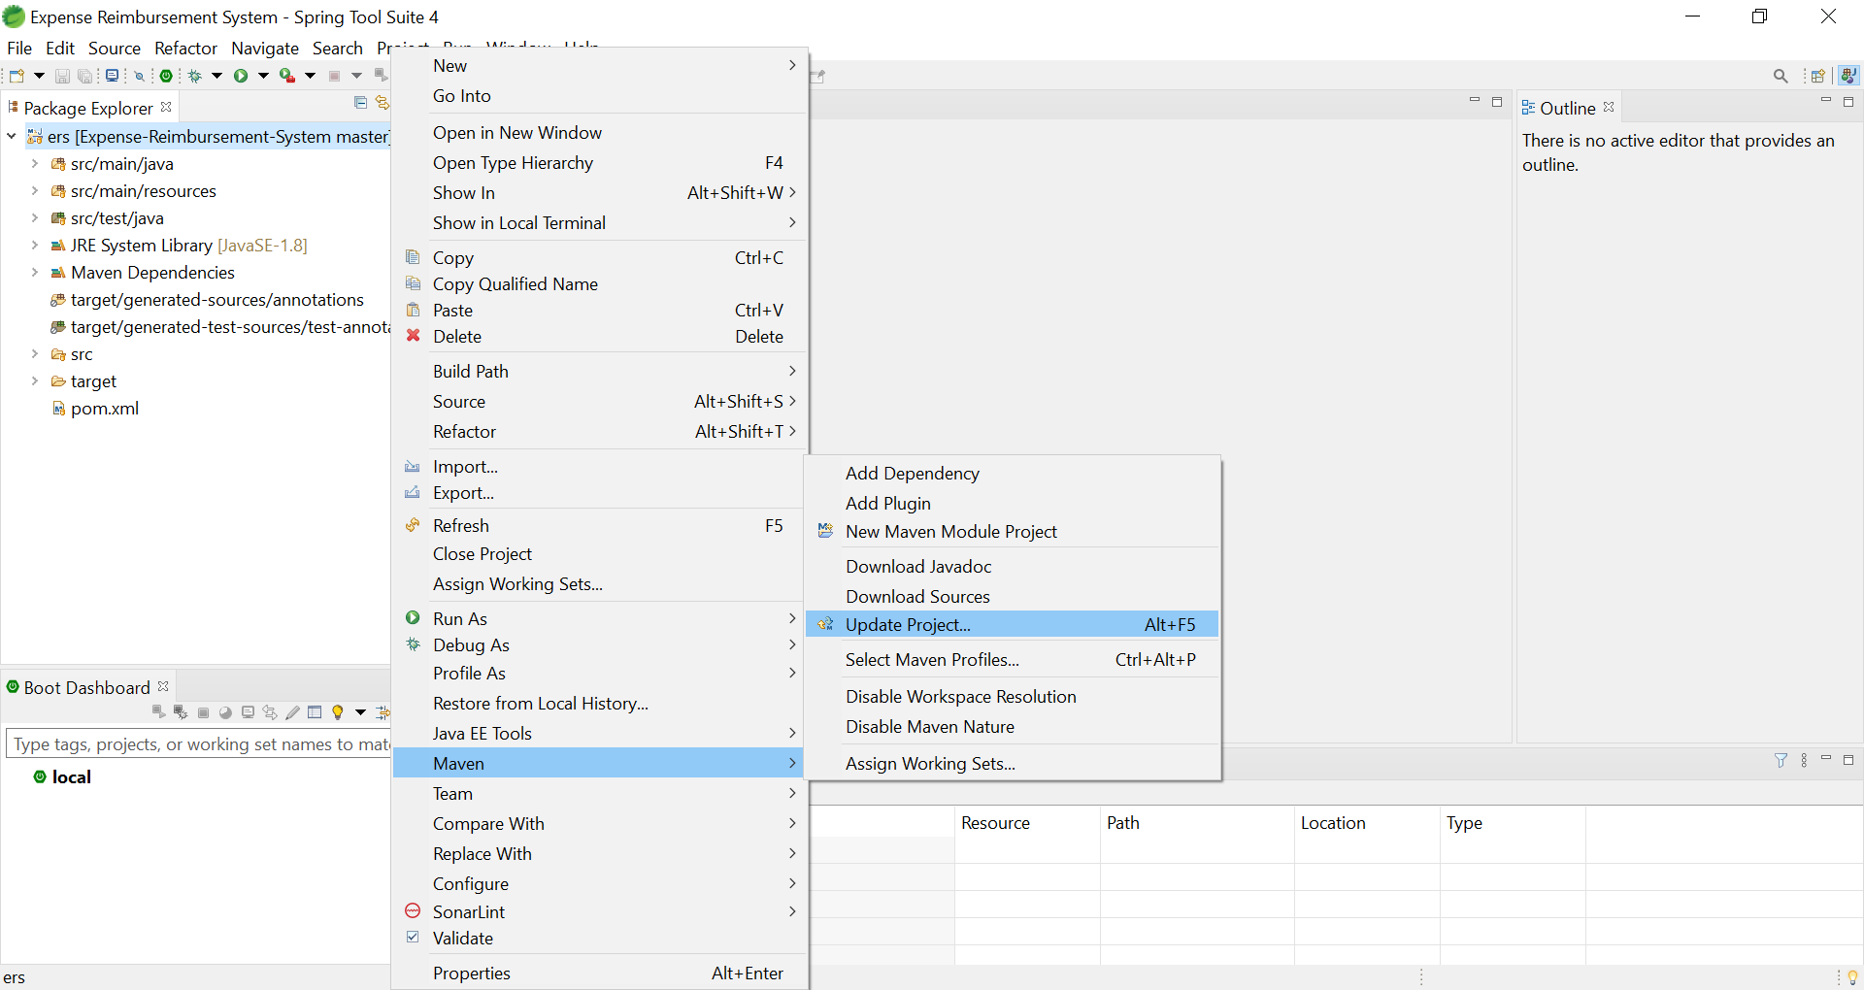Screen dimensions: 1864x990
Task: Expand the JRE System Library node
Action: click(x=35, y=246)
